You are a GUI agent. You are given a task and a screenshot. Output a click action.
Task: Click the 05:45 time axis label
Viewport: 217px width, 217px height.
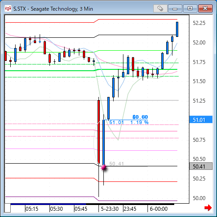coord(81,209)
